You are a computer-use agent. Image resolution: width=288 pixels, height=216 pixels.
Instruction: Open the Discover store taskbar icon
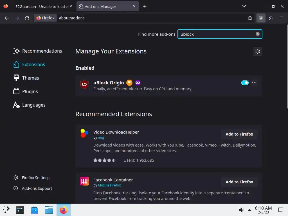(34, 210)
